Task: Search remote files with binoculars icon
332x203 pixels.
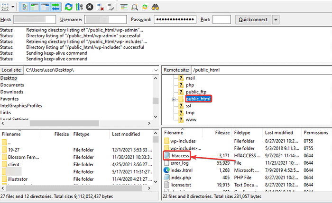Action: tap(155, 7)
